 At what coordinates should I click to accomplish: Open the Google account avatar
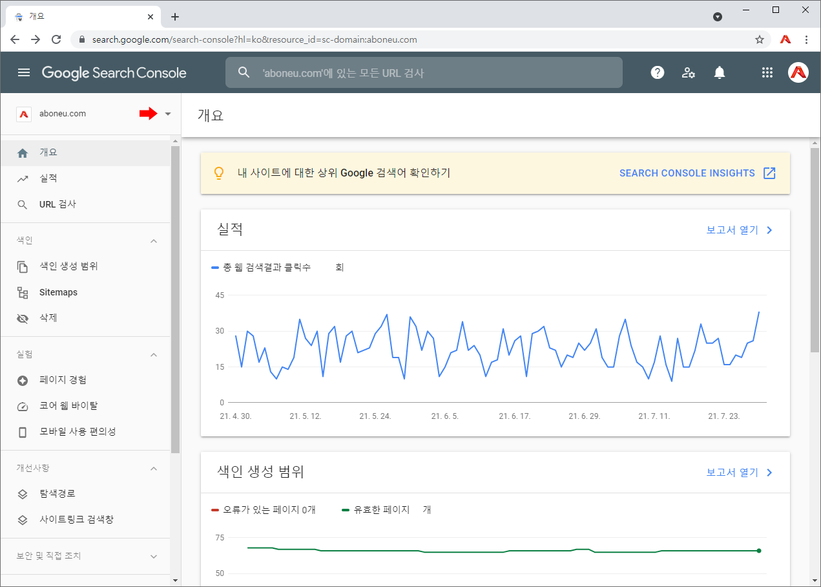coord(798,72)
